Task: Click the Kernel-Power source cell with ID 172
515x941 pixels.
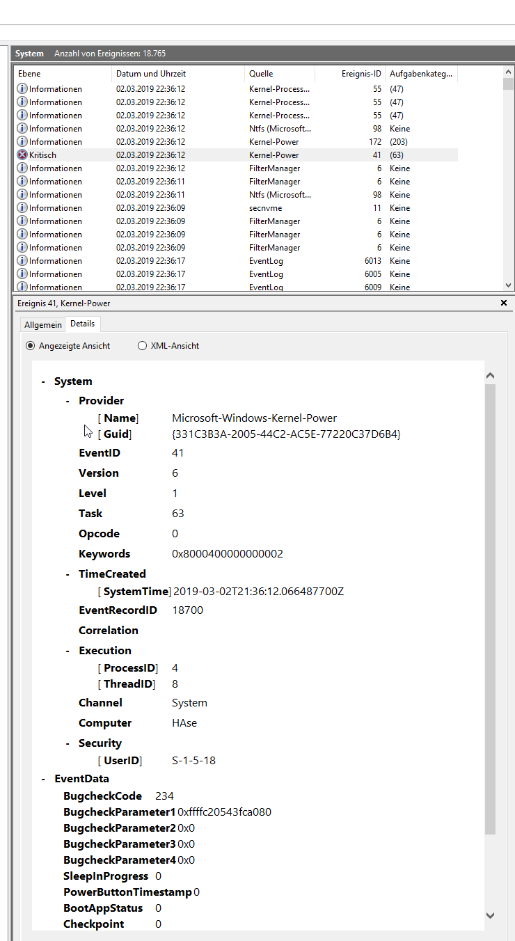Action: click(x=274, y=142)
